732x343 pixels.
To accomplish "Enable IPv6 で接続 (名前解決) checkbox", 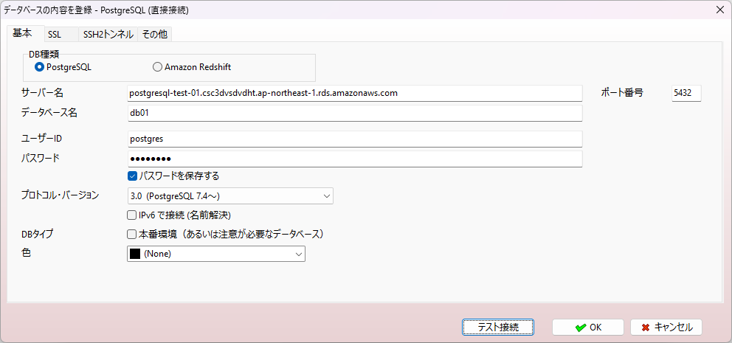I will click(131, 215).
